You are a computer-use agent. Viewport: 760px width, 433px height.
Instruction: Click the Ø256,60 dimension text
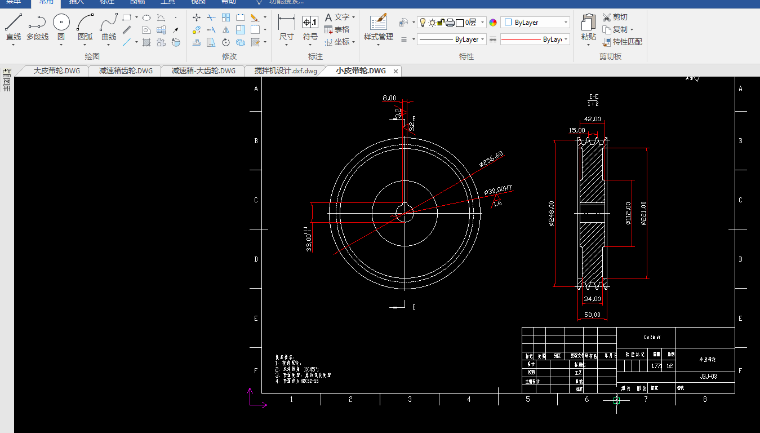click(491, 158)
